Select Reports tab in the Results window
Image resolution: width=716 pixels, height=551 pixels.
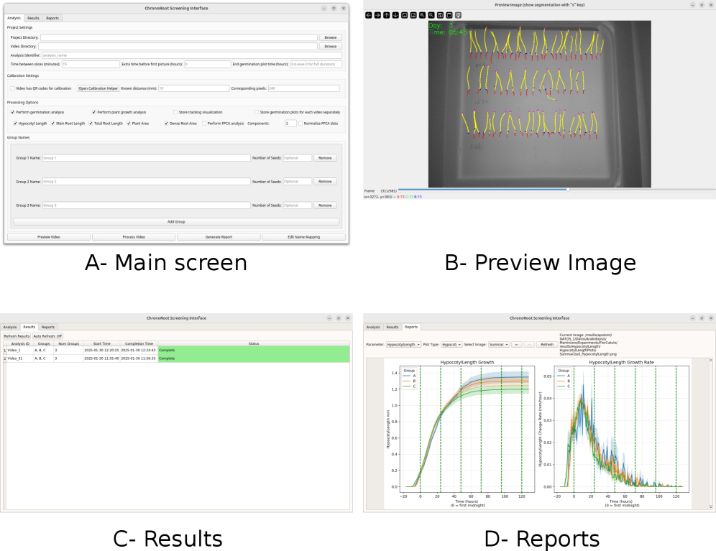(48, 328)
